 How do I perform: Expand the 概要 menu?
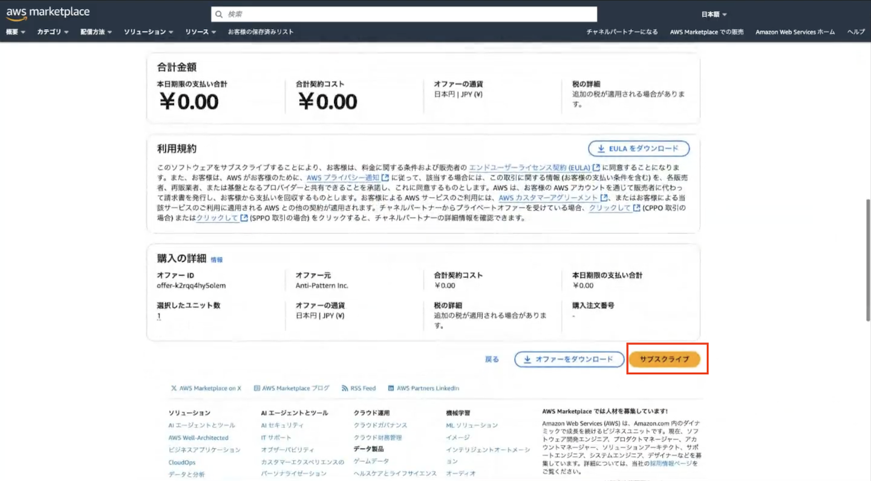tap(16, 32)
